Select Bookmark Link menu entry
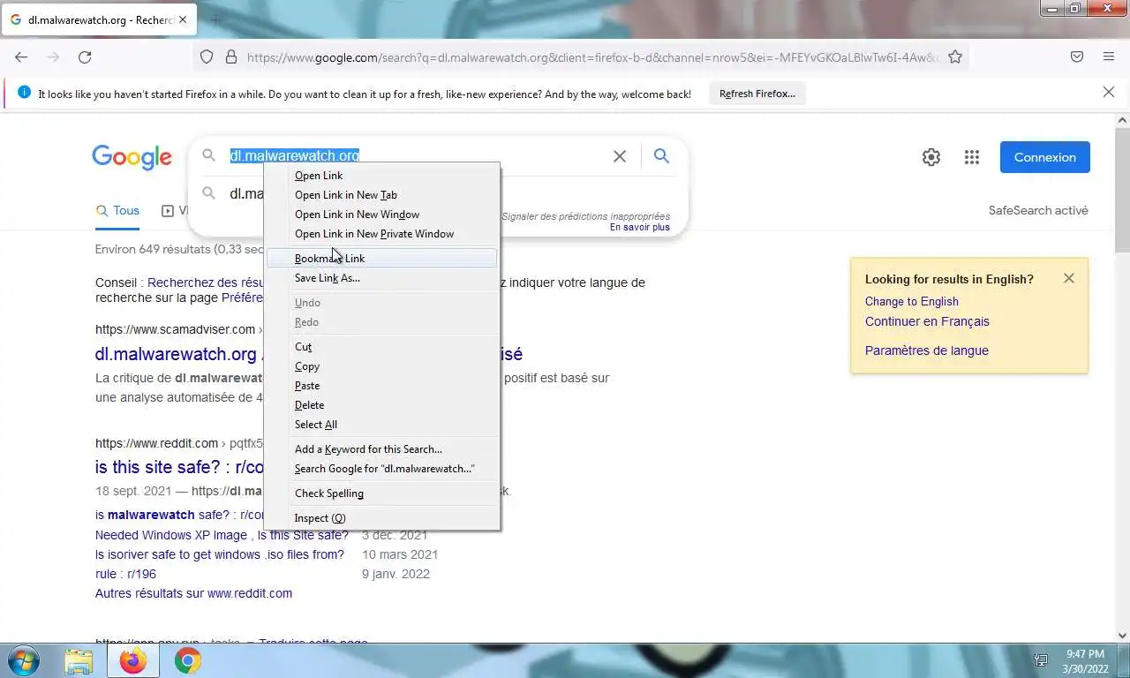Screen dimensions: 1130x678 tap(382, 259)
